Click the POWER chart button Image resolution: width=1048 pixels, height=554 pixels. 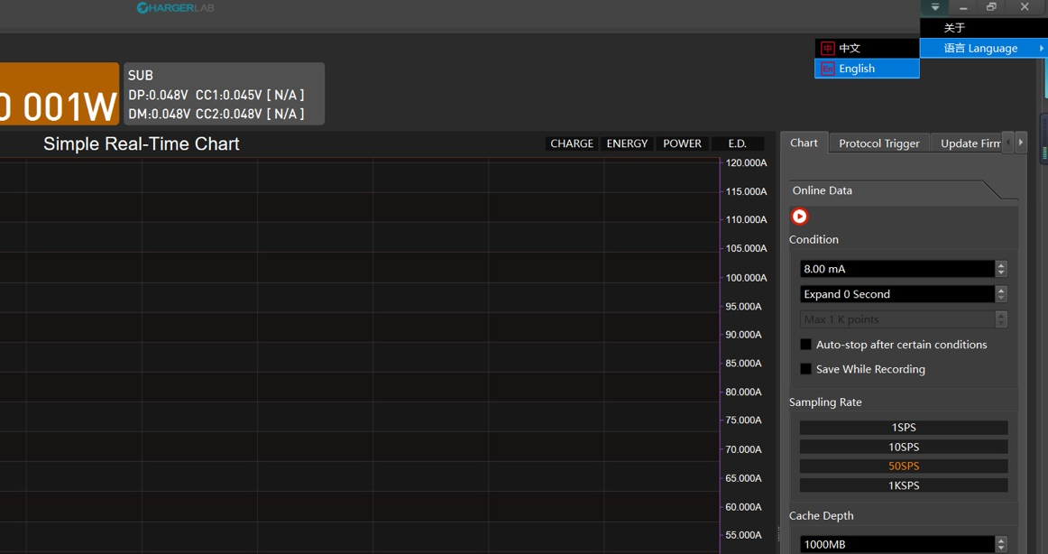(682, 143)
